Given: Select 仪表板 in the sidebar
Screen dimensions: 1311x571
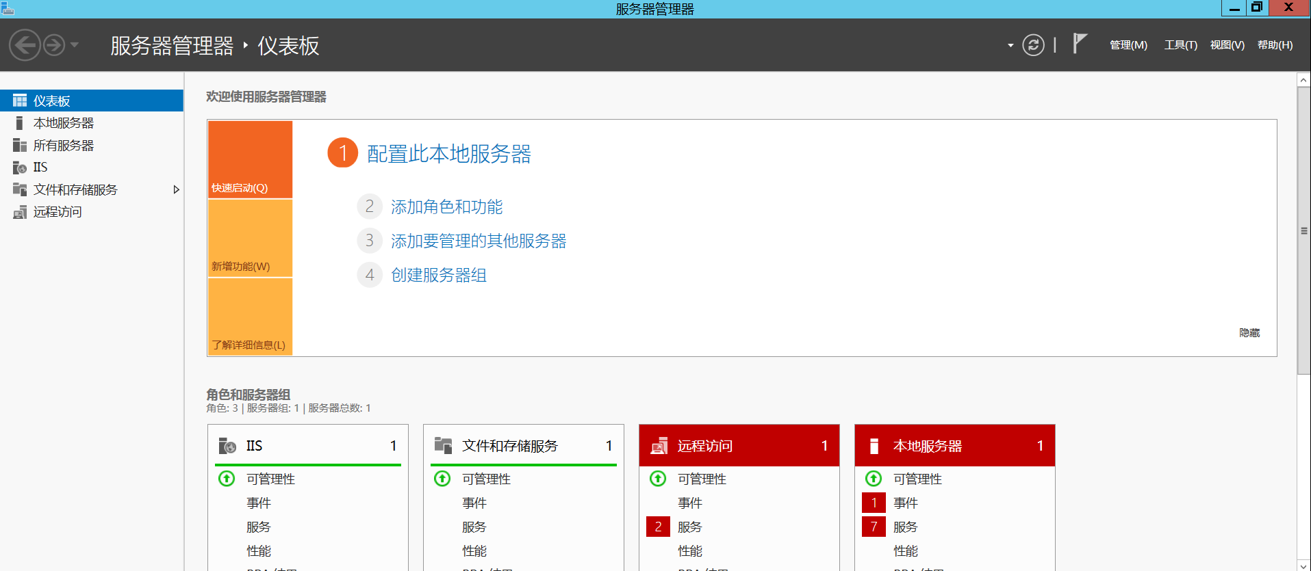Looking at the screenshot, I should click(92, 101).
